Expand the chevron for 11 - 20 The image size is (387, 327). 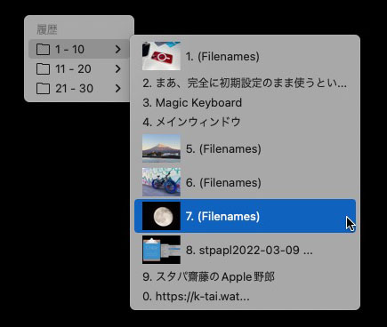pyautogui.click(x=118, y=68)
